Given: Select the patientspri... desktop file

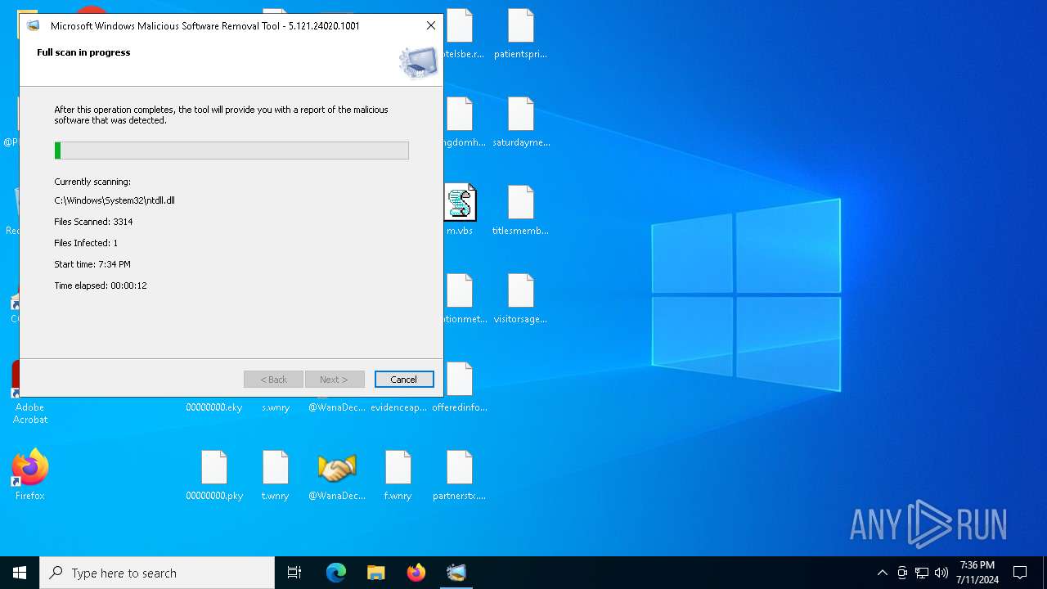Looking at the screenshot, I should click(520, 34).
